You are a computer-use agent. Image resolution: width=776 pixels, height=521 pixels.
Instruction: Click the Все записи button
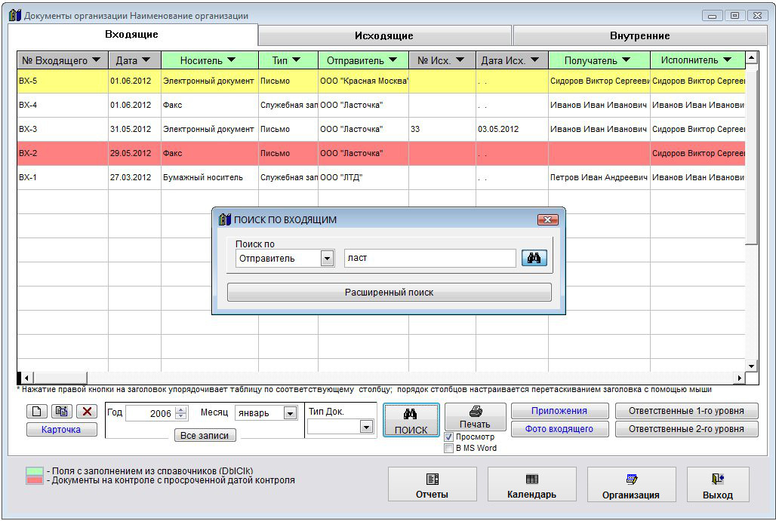pyautogui.click(x=205, y=436)
